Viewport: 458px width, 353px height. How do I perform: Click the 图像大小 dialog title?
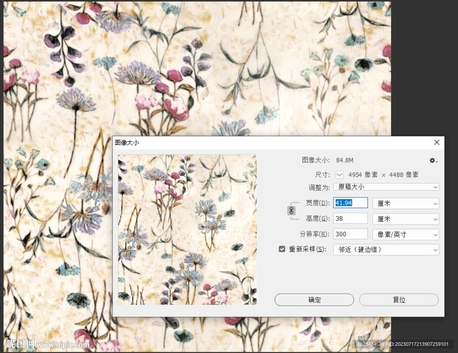coord(127,143)
